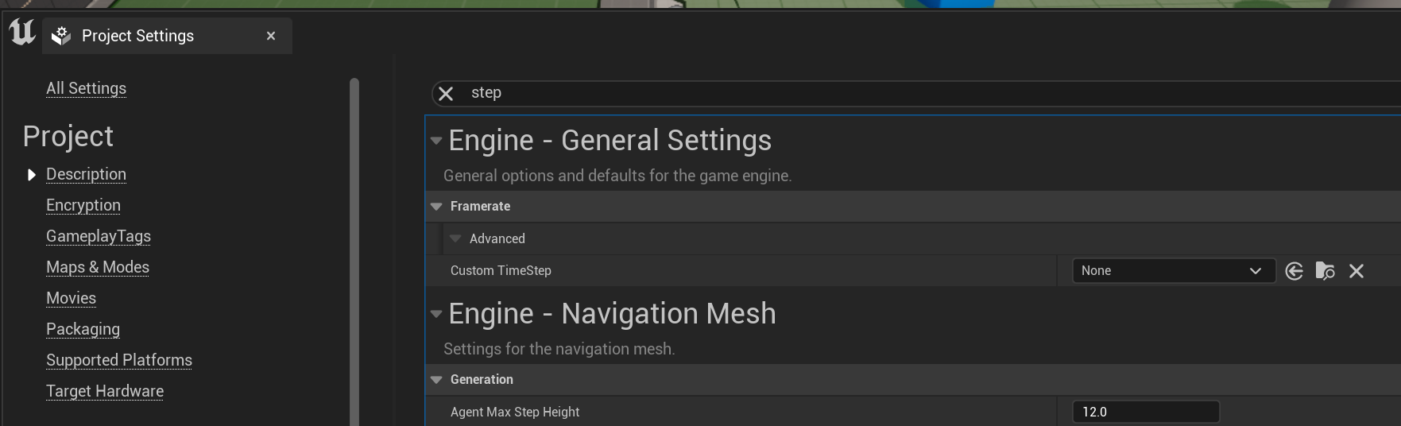Click the settings search input field

[874, 93]
